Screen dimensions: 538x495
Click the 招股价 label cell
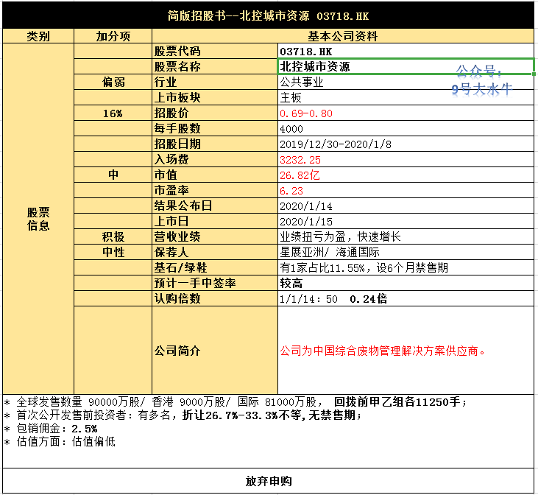(x=215, y=113)
